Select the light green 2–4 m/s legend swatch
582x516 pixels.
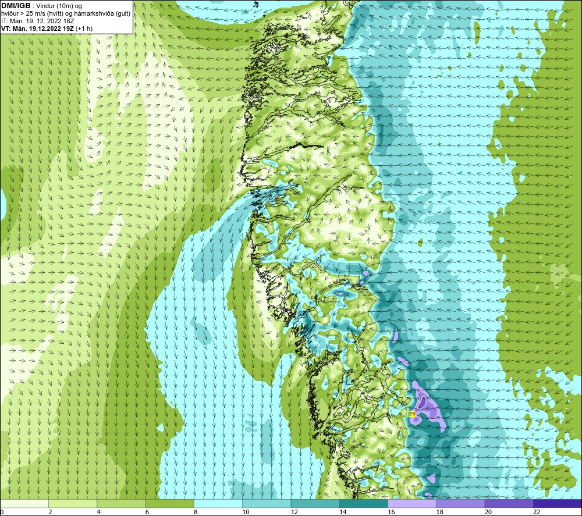73,503
